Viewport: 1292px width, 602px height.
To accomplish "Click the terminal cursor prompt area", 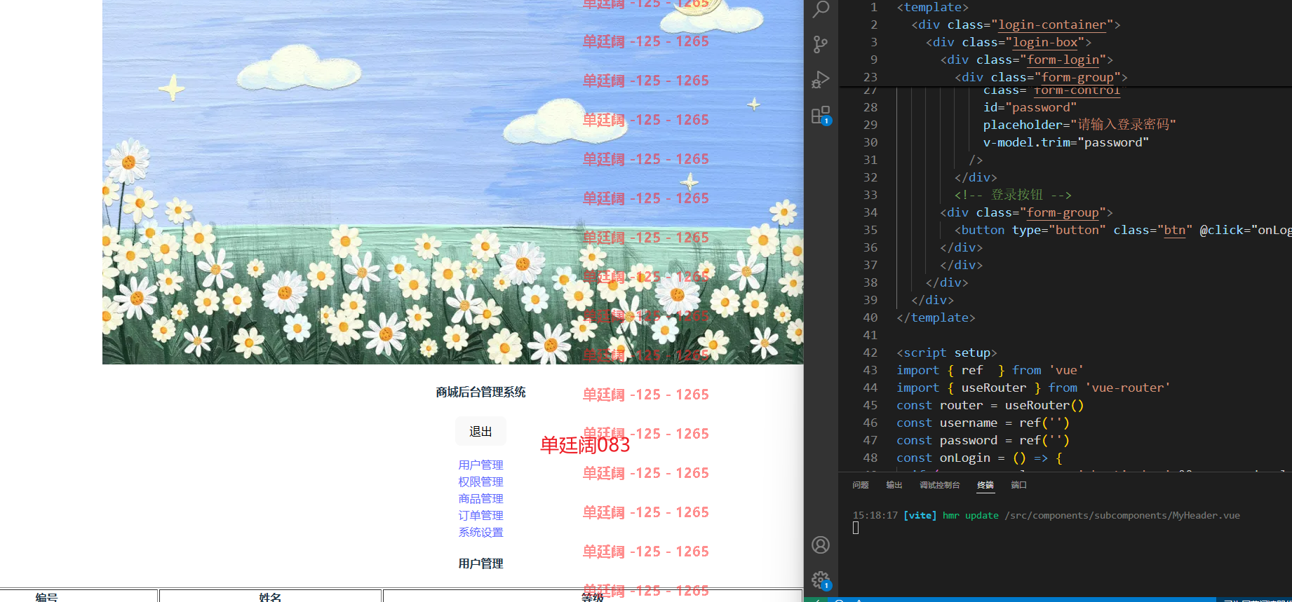I will coord(856,528).
